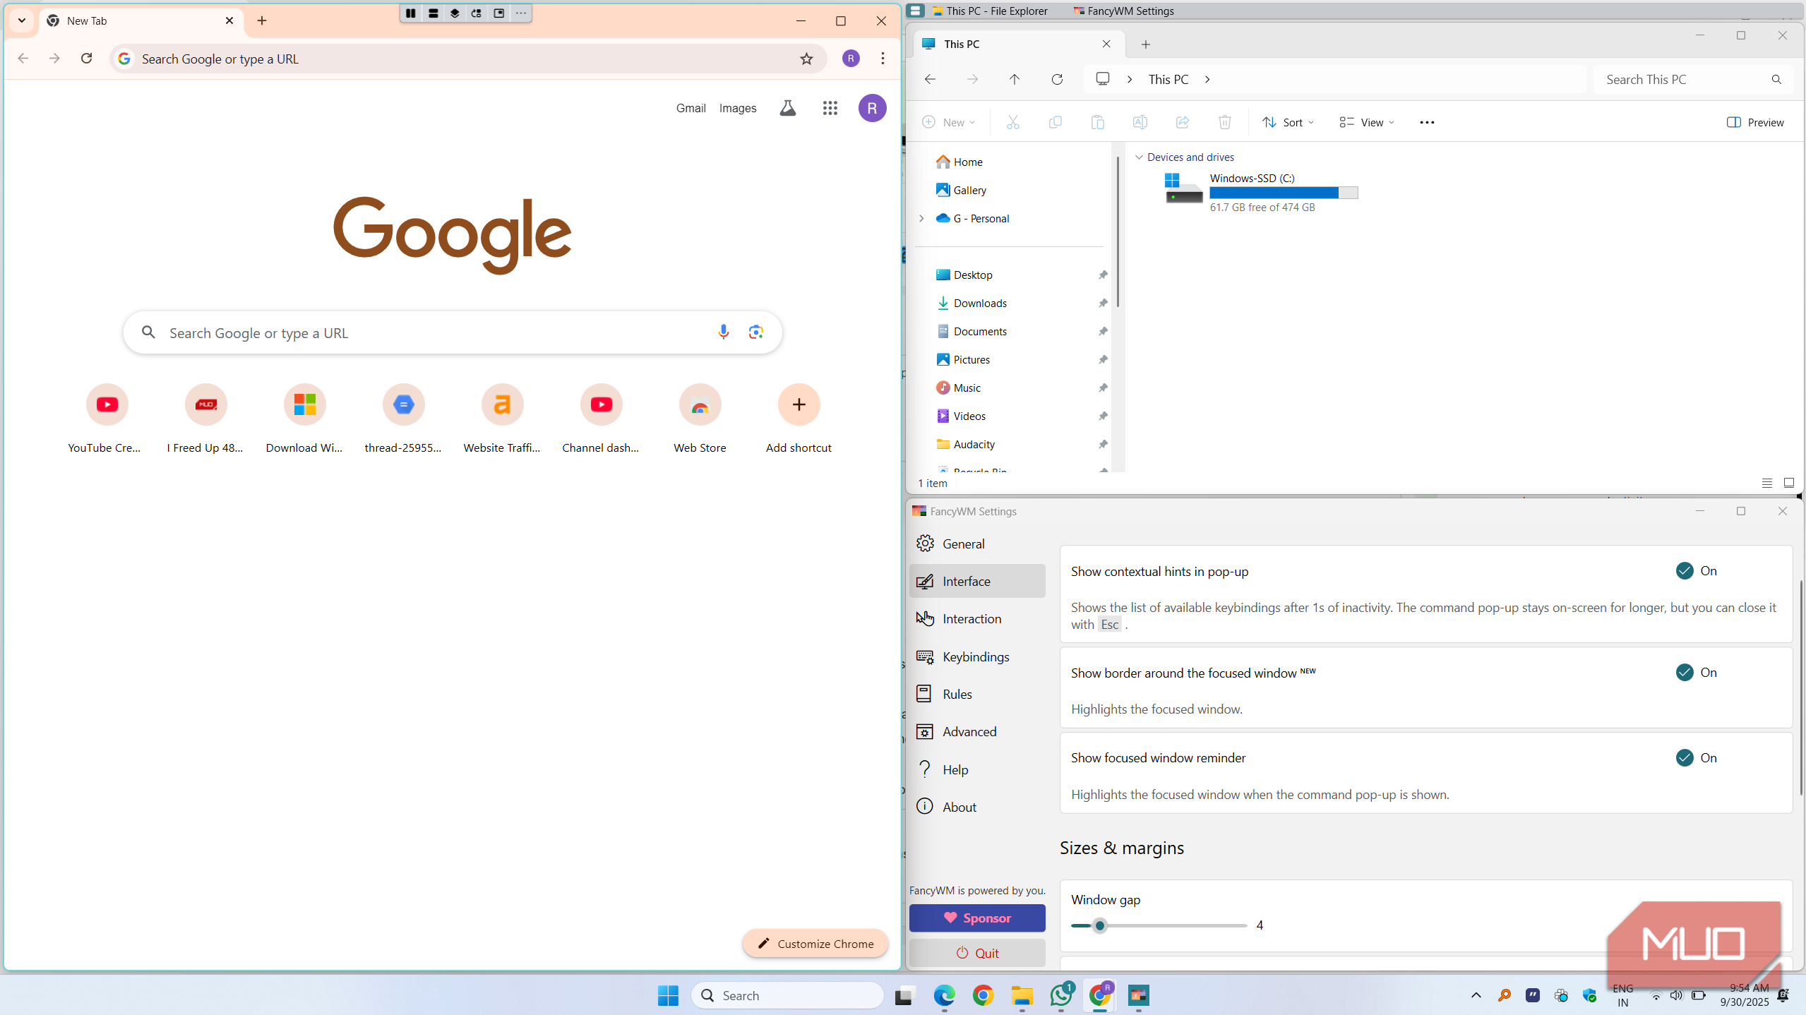Viewport: 1806px width, 1015px height.
Task: Click the Quit button in FancyWM
Action: (977, 954)
